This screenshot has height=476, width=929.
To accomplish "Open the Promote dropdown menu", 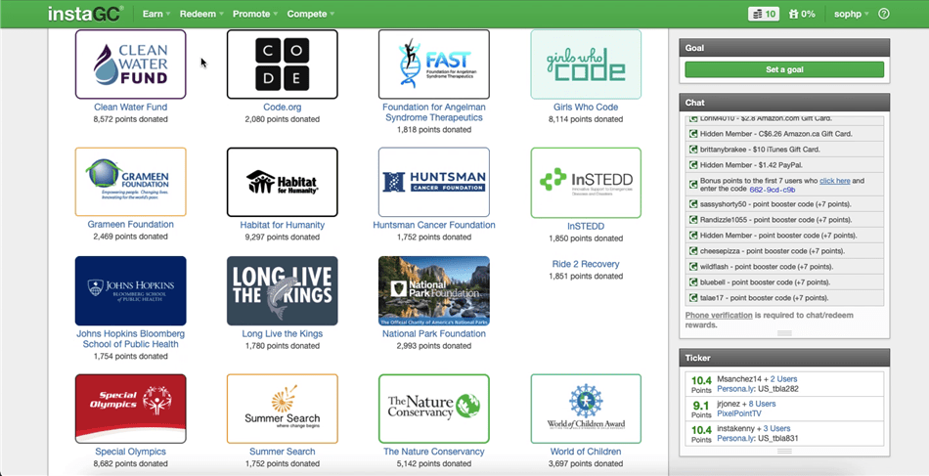I will click(x=255, y=14).
